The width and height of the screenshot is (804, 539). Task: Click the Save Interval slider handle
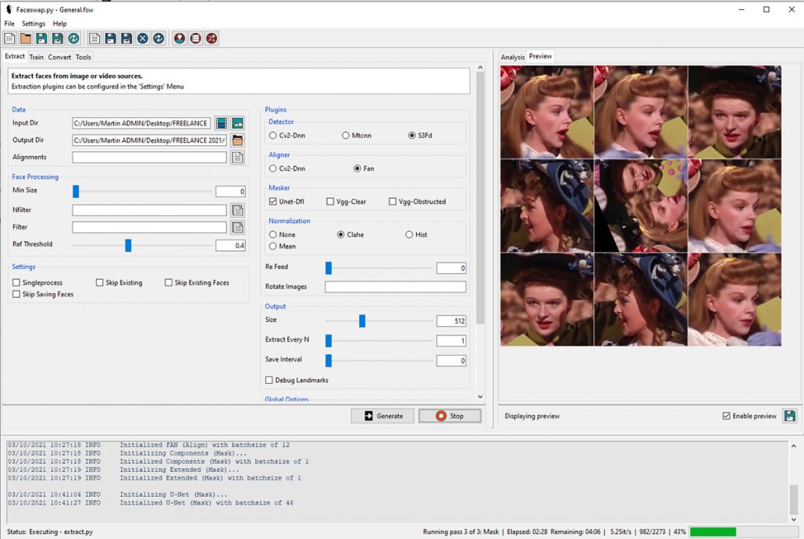[x=329, y=360]
